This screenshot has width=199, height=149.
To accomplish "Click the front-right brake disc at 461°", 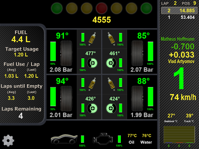I will 111,63.
